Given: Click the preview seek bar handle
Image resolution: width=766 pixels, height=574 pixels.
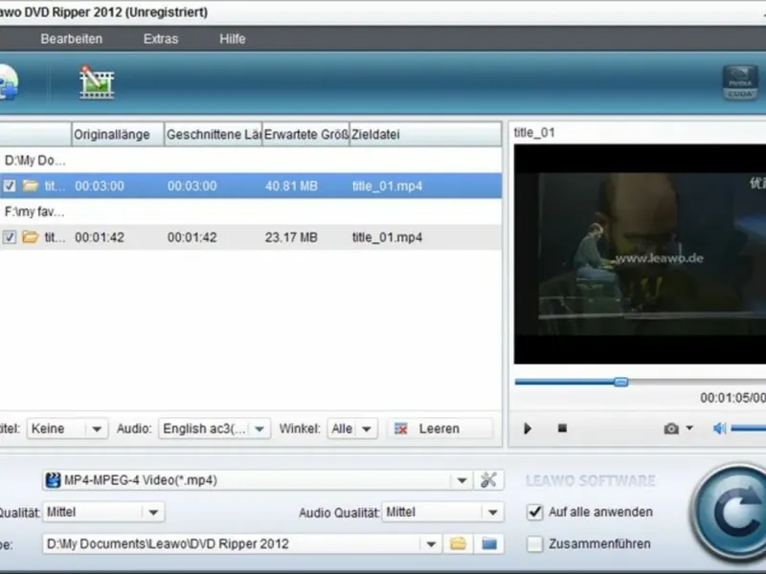Looking at the screenshot, I should [620, 382].
